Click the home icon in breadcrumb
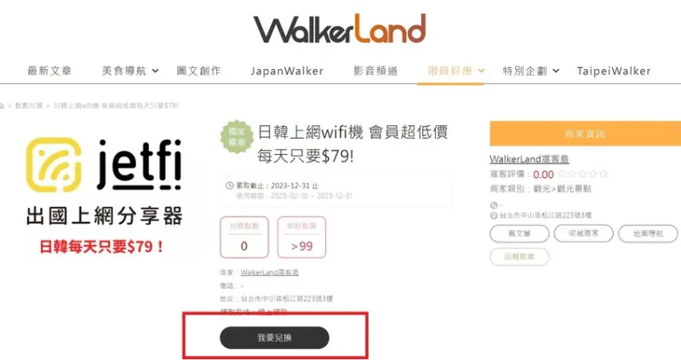681x360 pixels. coord(2,106)
